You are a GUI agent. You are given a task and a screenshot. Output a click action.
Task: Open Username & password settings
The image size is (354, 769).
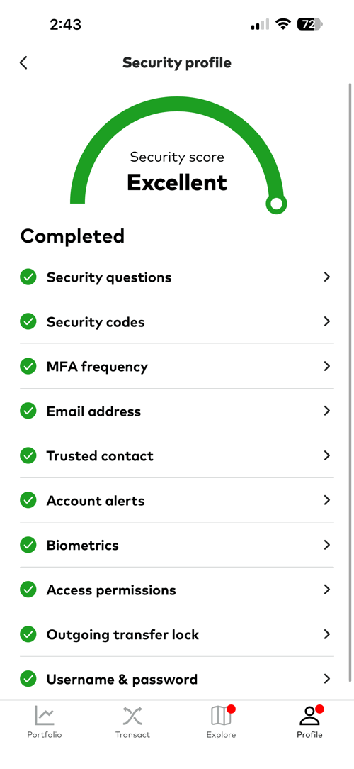(x=177, y=679)
